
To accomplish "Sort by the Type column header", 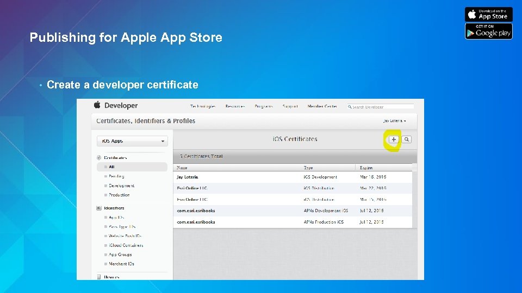I will (308, 168).
